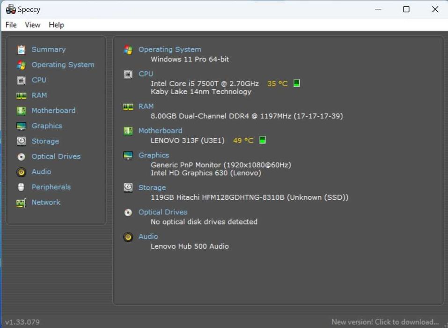Open the View menu
The height and width of the screenshot is (328, 448).
(33, 25)
